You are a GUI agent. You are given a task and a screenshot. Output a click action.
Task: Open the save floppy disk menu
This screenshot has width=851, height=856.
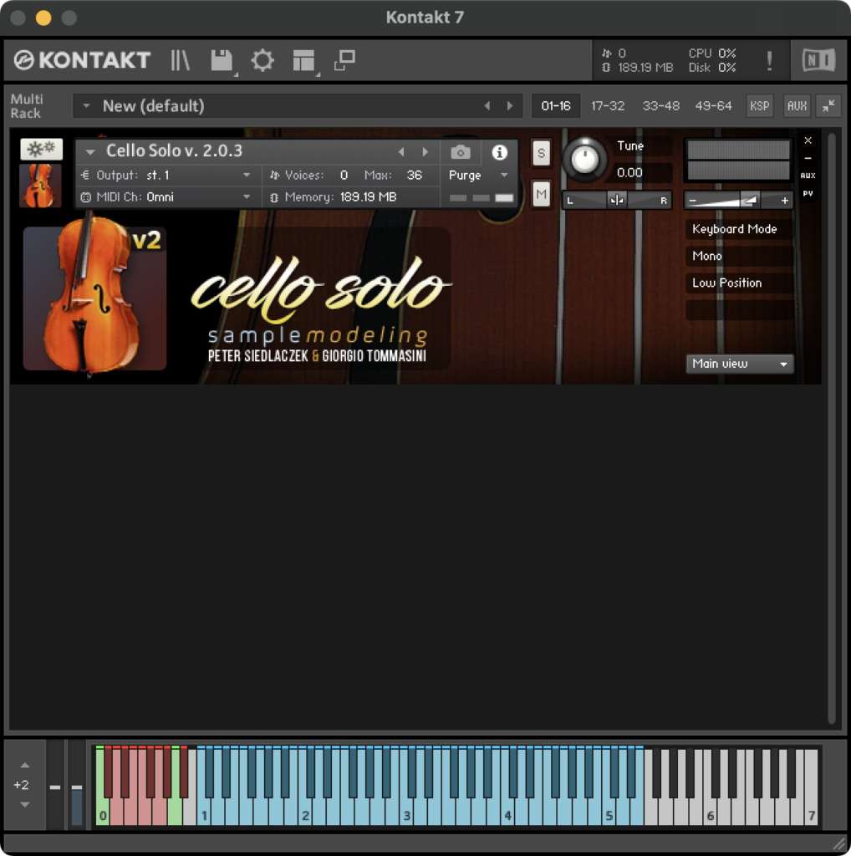point(222,60)
